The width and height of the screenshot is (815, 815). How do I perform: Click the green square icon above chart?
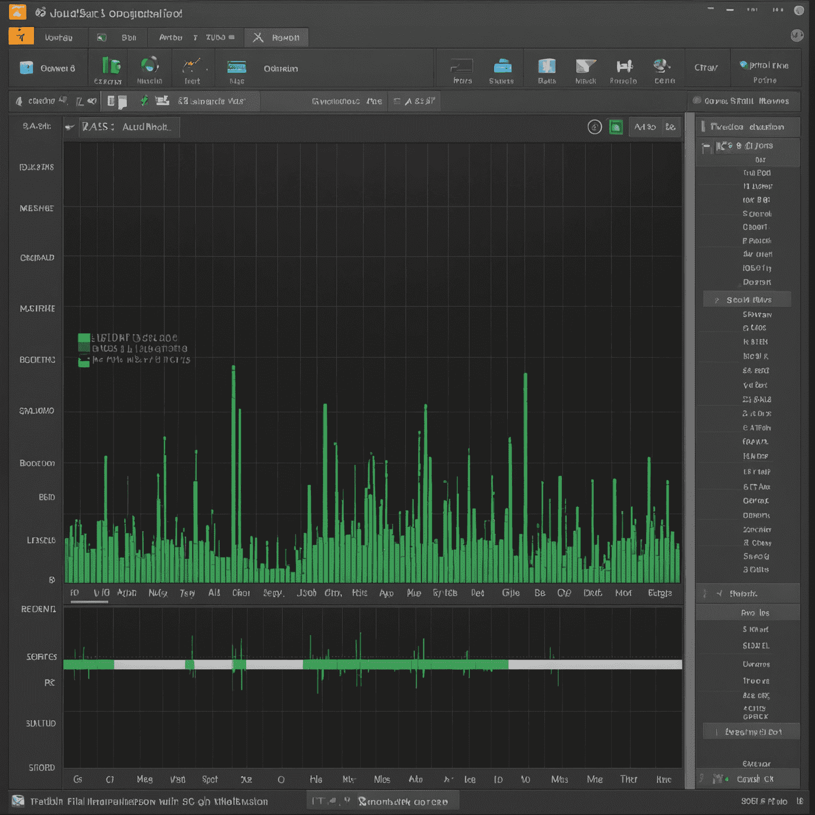point(615,127)
